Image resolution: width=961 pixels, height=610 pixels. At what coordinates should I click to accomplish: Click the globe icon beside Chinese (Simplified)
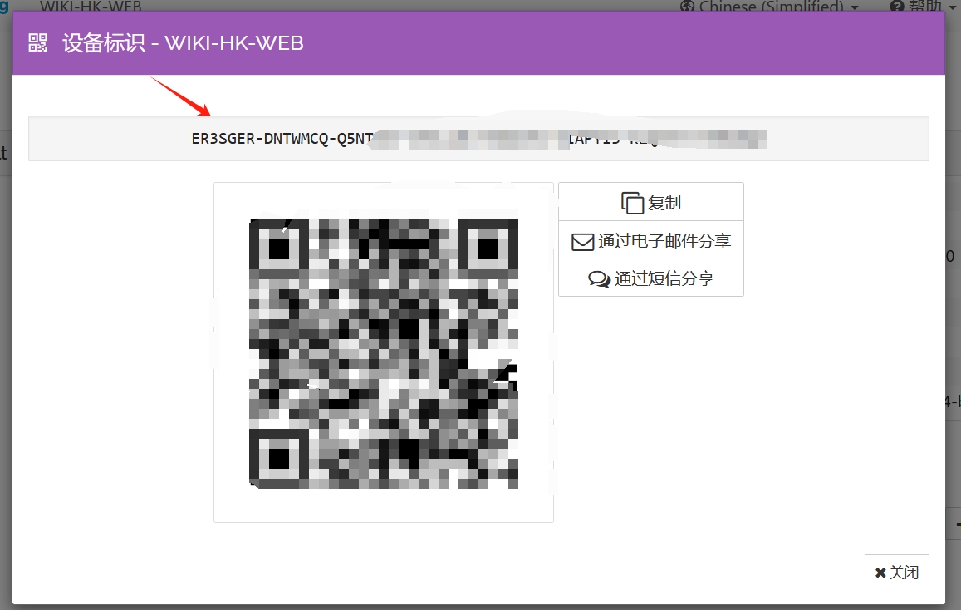(688, 7)
